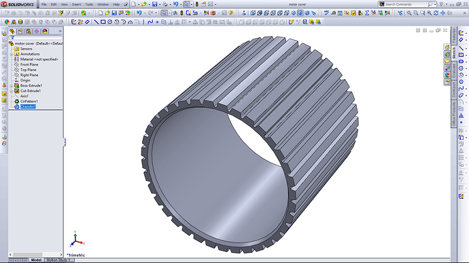The image size is (469, 263).
Task: Switch to the Motion Study 1 tab
Action: (58, 260)
